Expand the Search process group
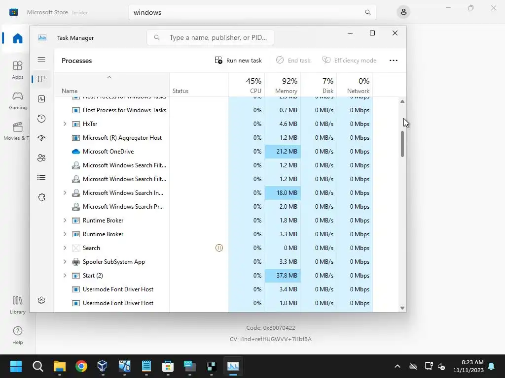The image size is (505, 378). pos(65,248)
